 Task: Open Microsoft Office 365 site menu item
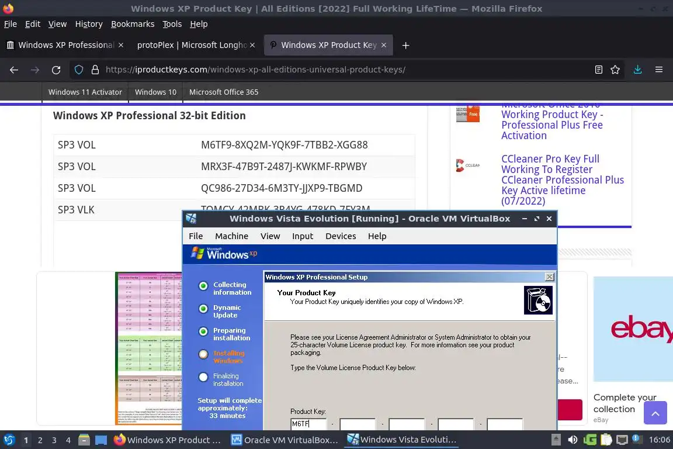click(224, 92)
